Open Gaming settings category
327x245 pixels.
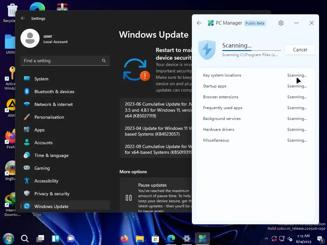65,168
